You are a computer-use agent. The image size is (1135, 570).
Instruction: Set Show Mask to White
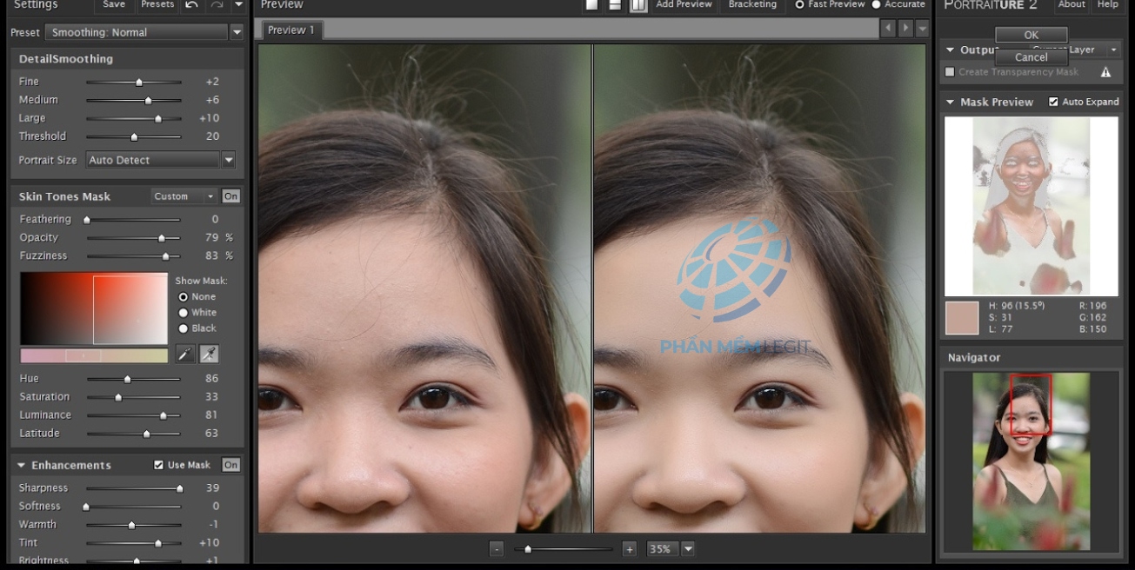pyautogui.click(x=184, y=313)
